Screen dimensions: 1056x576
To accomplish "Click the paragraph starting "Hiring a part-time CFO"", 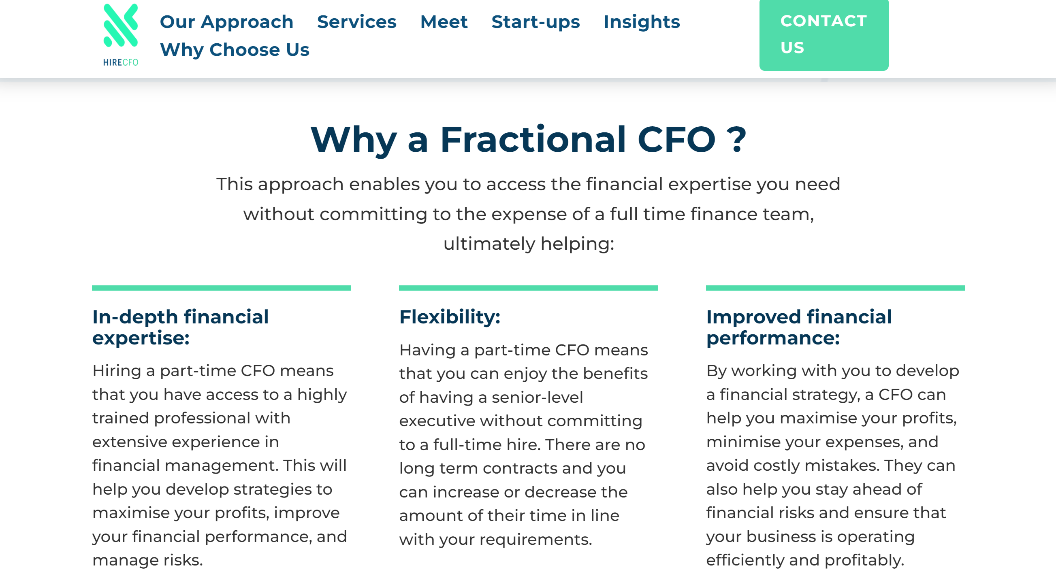I will click(x=220, y=465).
